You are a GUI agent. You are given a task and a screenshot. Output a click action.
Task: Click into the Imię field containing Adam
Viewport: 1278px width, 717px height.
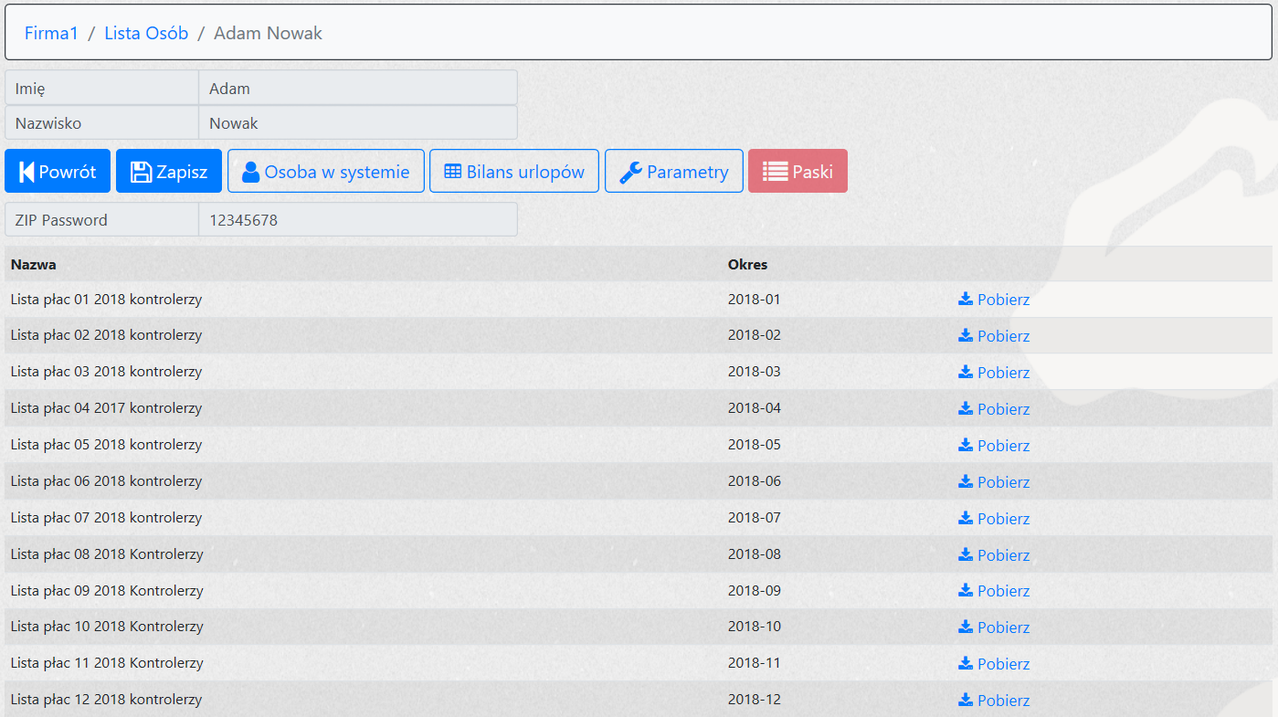coord(356,89)
